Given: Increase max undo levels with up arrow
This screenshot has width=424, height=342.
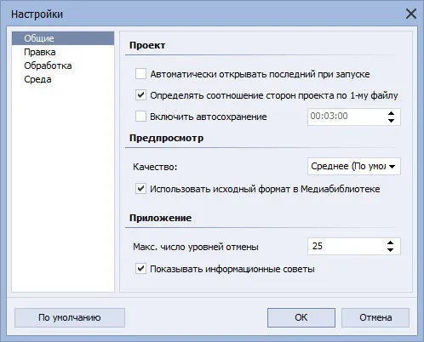Looking at the screenshot, I should tap(391, 242).
